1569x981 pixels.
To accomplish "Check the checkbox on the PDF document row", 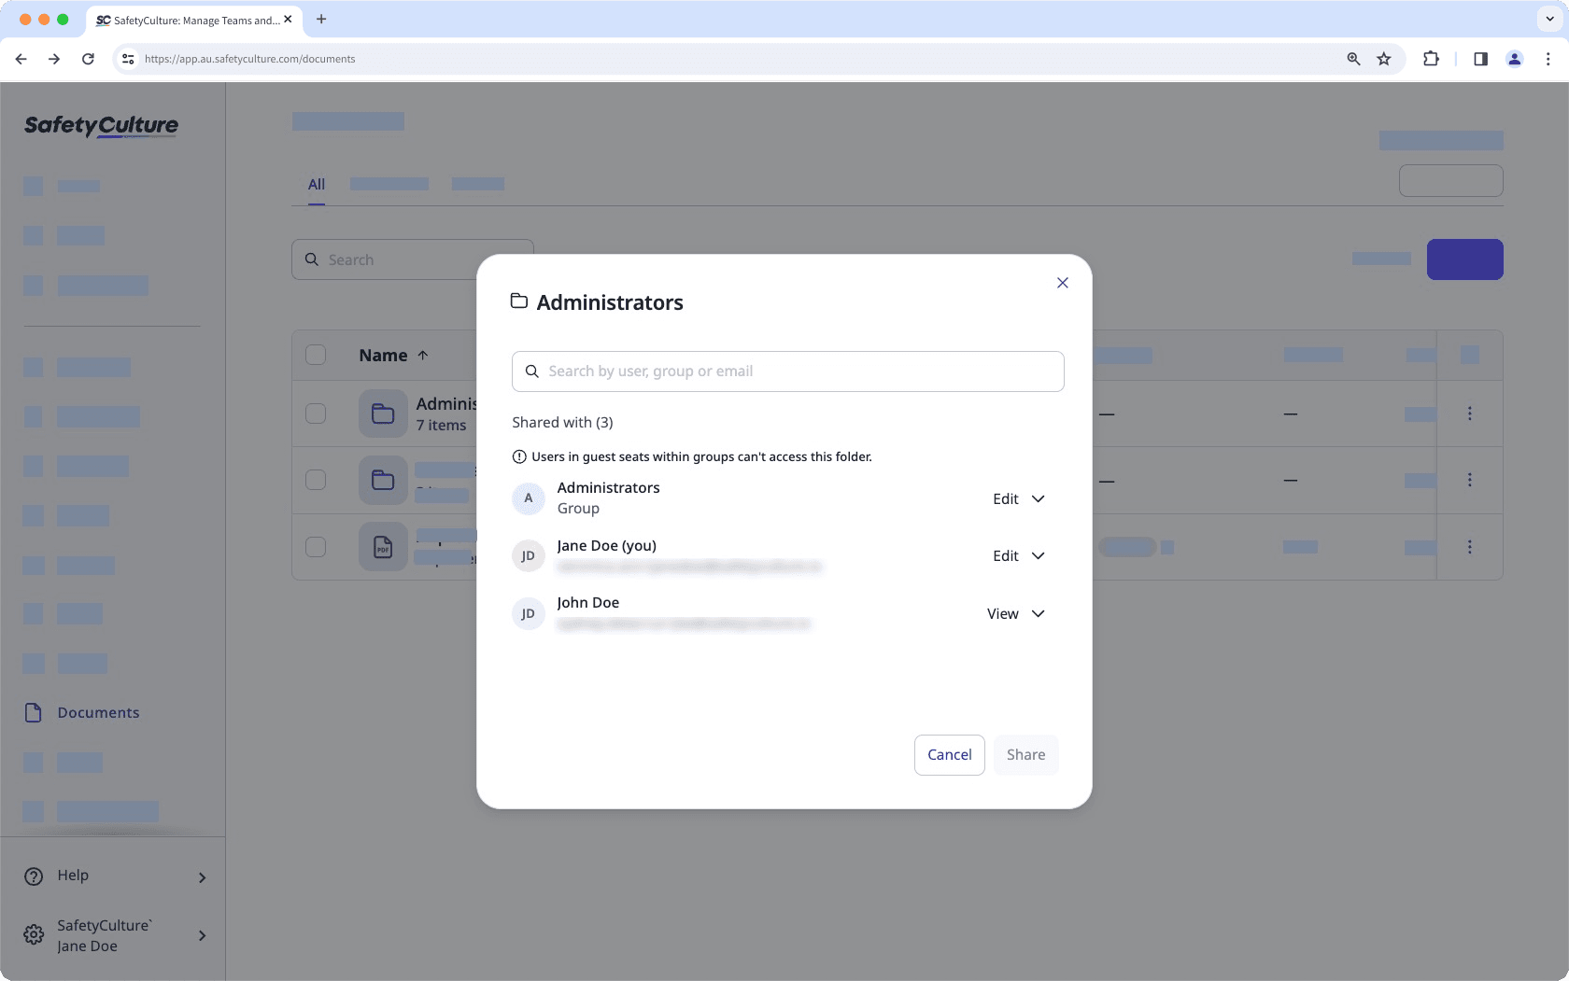I will pos(315,547).
